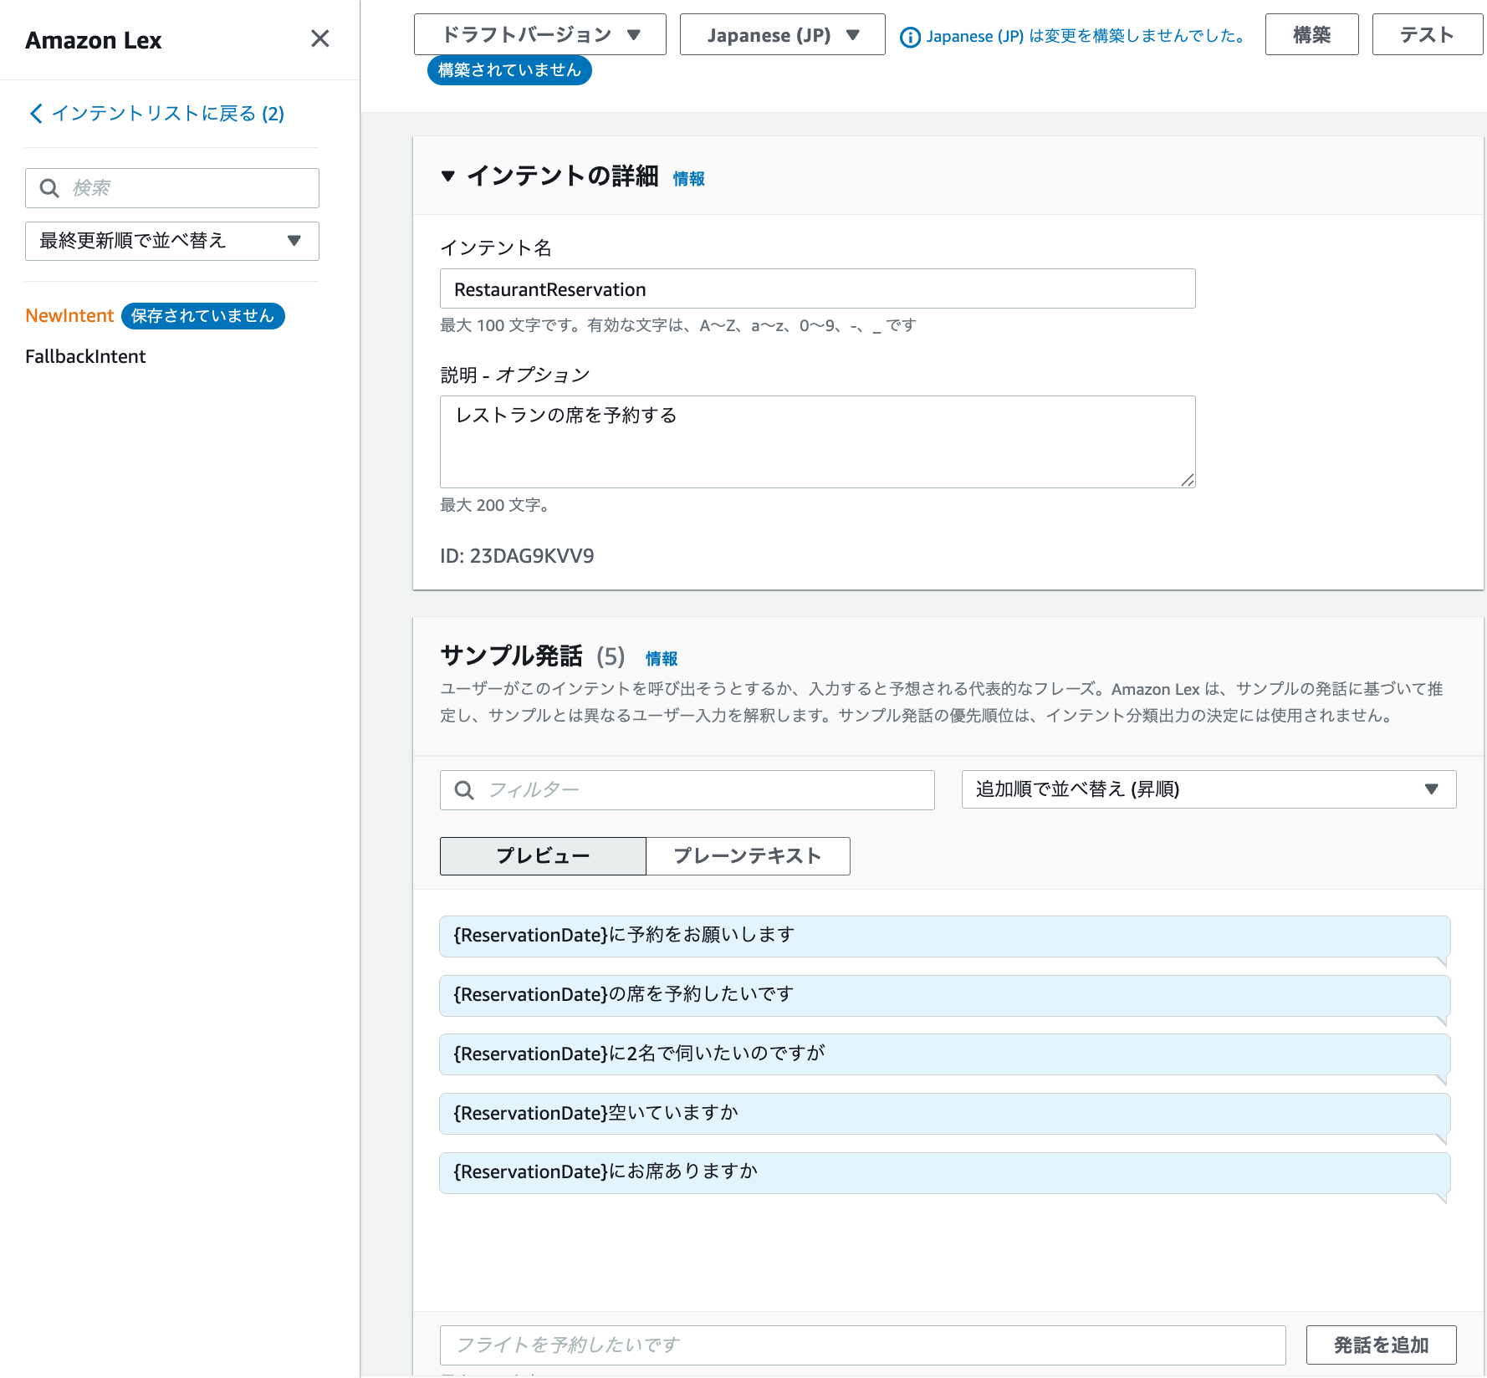1487x1378 pixels.
Task: Click the magnifier icon in the intent search box
Action: [49, 188]
